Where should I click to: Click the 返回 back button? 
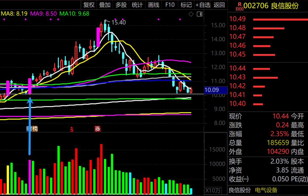[219, 5]
